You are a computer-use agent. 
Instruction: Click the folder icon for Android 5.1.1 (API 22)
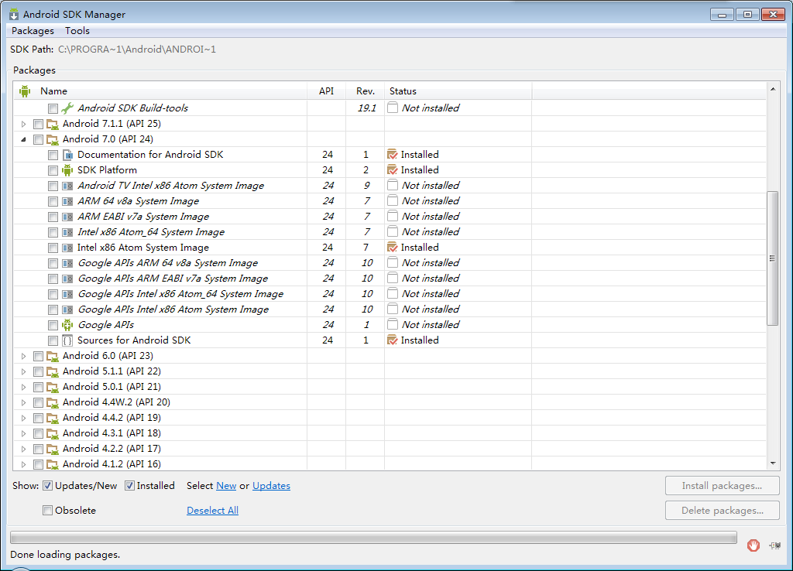(53, 371)
